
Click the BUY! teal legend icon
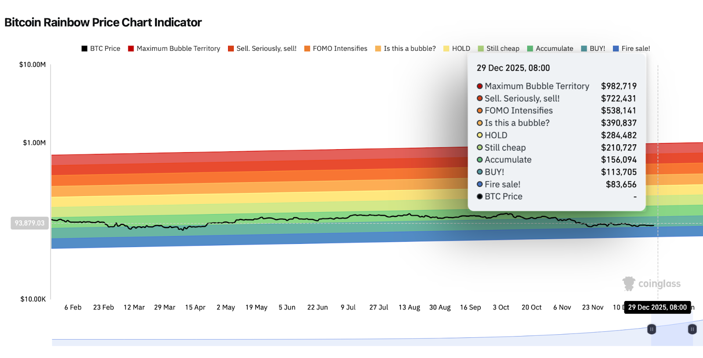(584, 49)
